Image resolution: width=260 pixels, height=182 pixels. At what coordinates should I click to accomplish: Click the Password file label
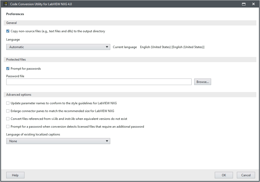[x=15, y=76]
